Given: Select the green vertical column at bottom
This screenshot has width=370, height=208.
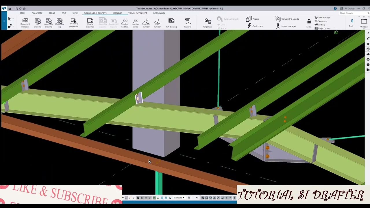Looking at the screenshot, I should click(x=159, y=183).
